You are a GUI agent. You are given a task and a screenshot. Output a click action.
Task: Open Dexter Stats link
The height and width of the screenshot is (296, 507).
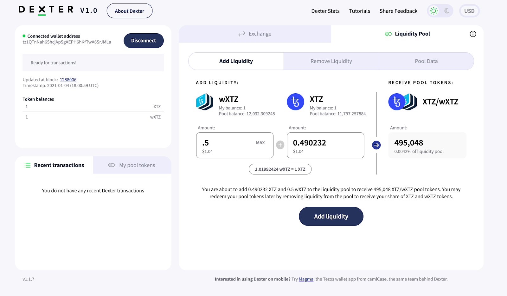pos(325,11)
